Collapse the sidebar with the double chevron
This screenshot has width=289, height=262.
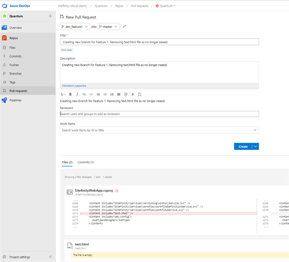[50, 257]
